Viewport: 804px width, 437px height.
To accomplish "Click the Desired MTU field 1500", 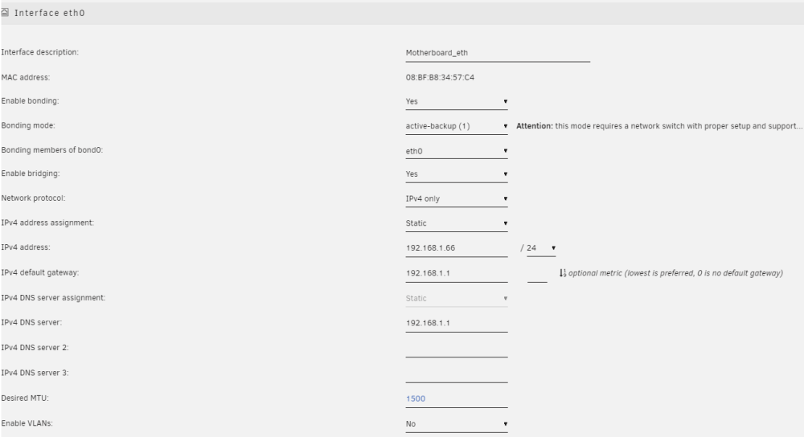I will coord(457,398).
